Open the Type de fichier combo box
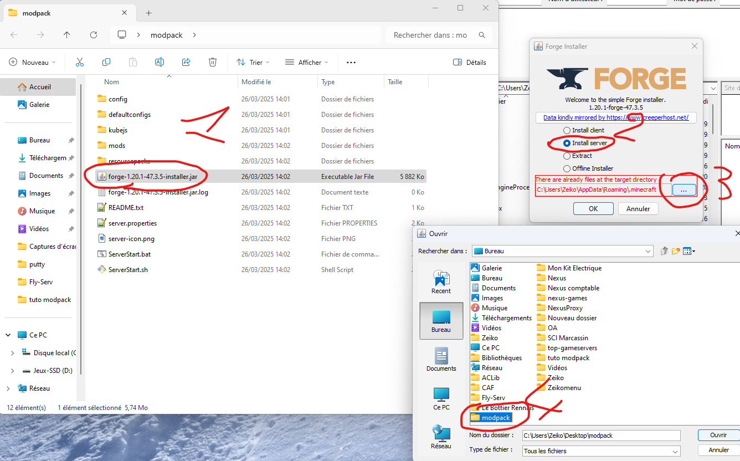 click(601, 451)
